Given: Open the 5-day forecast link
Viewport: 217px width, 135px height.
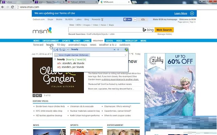Looking at the screenshot, I should tap(138, 54).
